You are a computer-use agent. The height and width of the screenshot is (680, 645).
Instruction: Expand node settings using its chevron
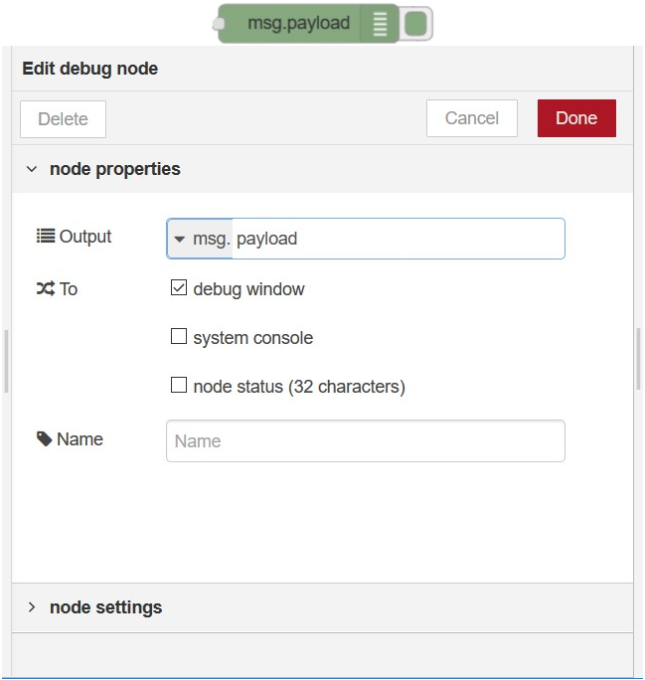[32, 607]
